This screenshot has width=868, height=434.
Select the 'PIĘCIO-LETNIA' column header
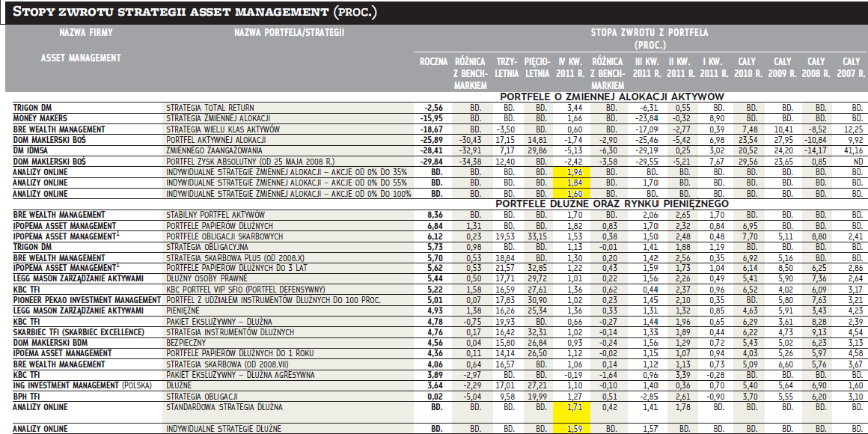point(537,67)
